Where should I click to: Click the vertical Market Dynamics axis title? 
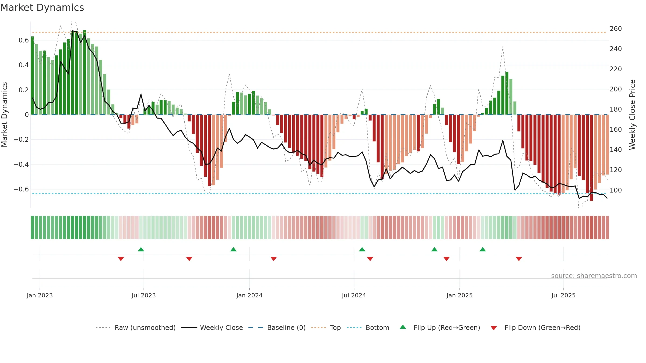click(4, 115)
